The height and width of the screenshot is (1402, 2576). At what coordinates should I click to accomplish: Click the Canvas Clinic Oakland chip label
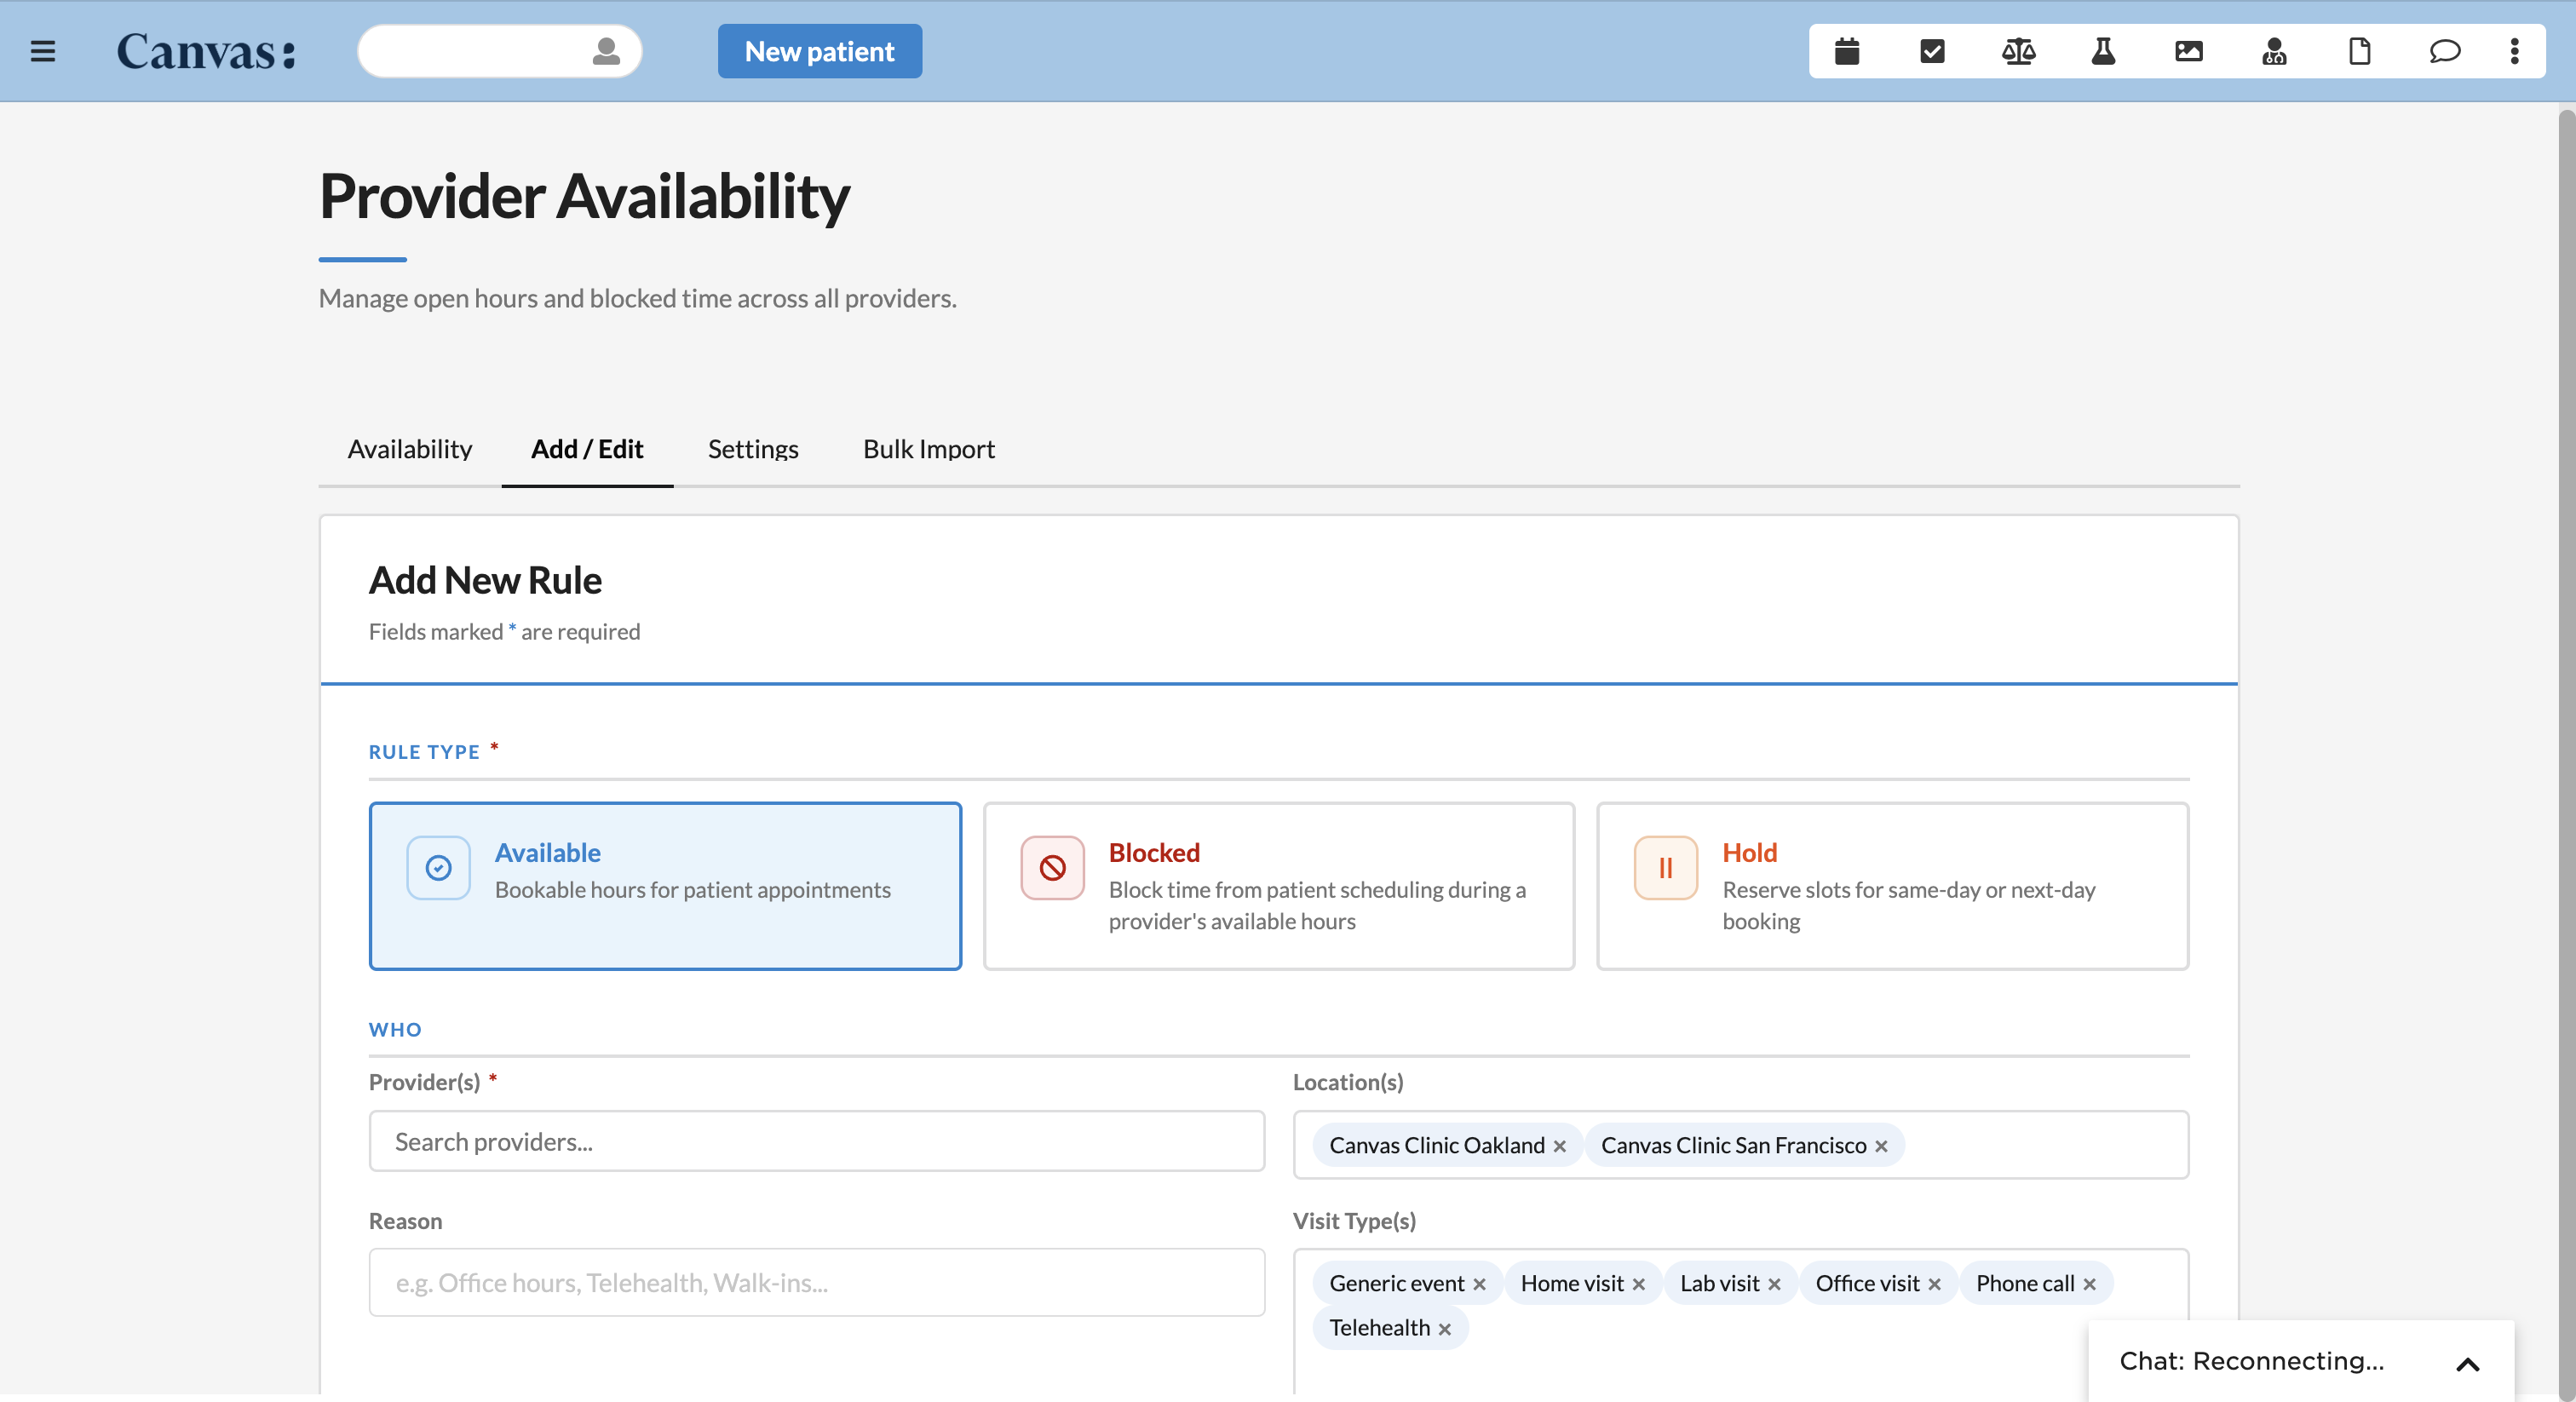[1437, 1146]
